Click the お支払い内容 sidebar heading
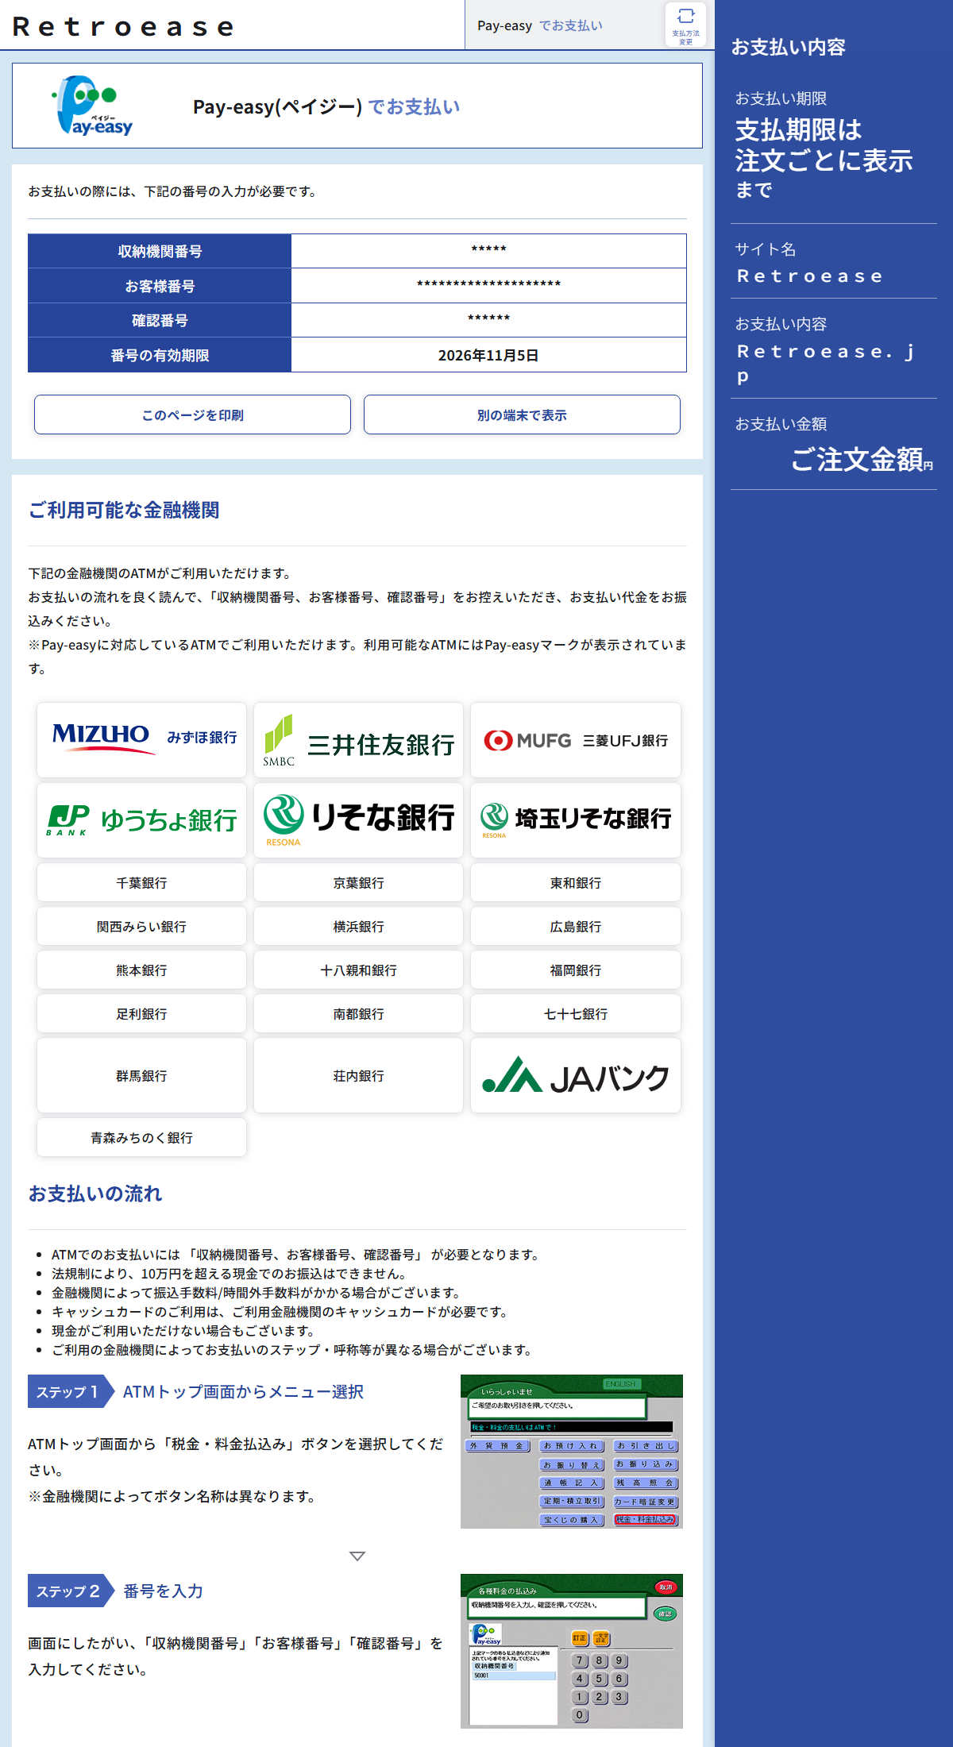 pyautogui.click(x=788, y=47)
